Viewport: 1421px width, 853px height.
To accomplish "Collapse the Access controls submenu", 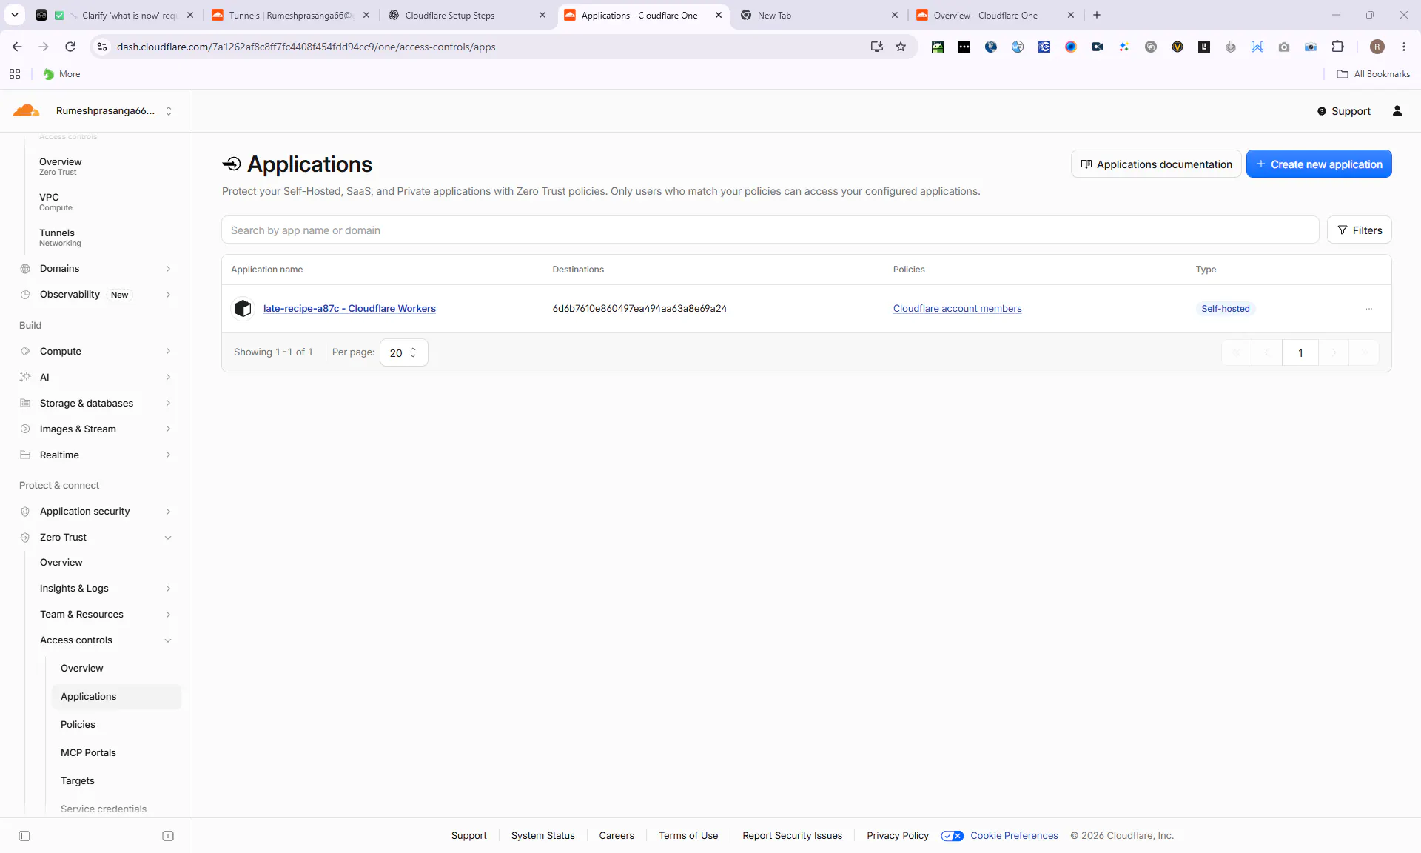I will (x=107, y=640).
